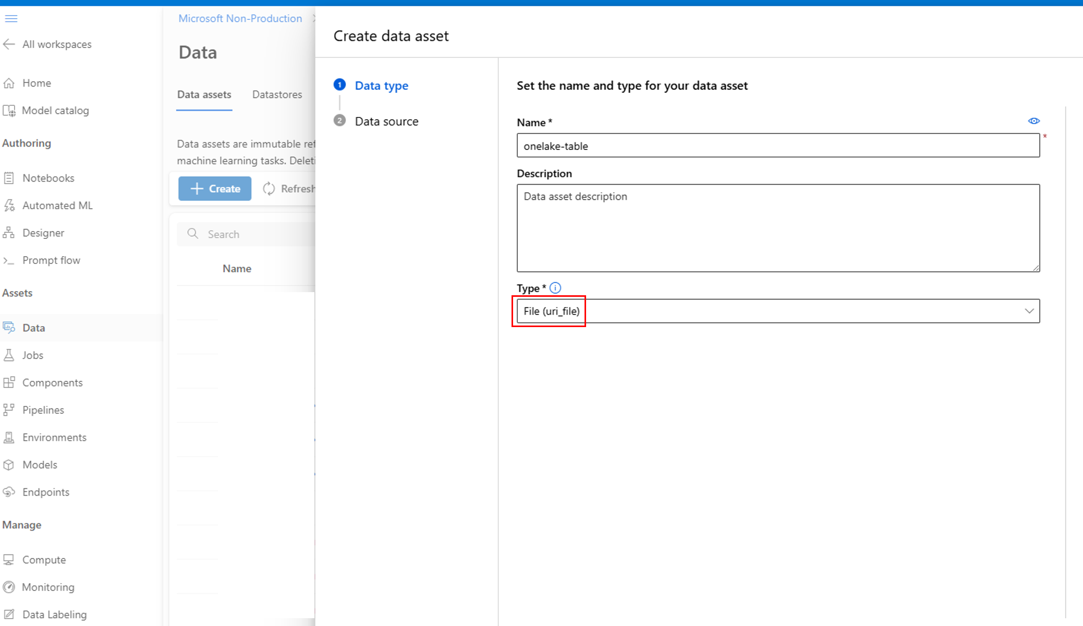Open Microsoft Non-Production breadcrumb link
This screenshot has width=1083, height=626.
point(240,18)
